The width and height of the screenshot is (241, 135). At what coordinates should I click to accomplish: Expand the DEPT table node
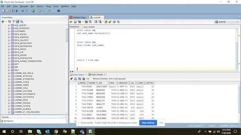coord(9,64)
